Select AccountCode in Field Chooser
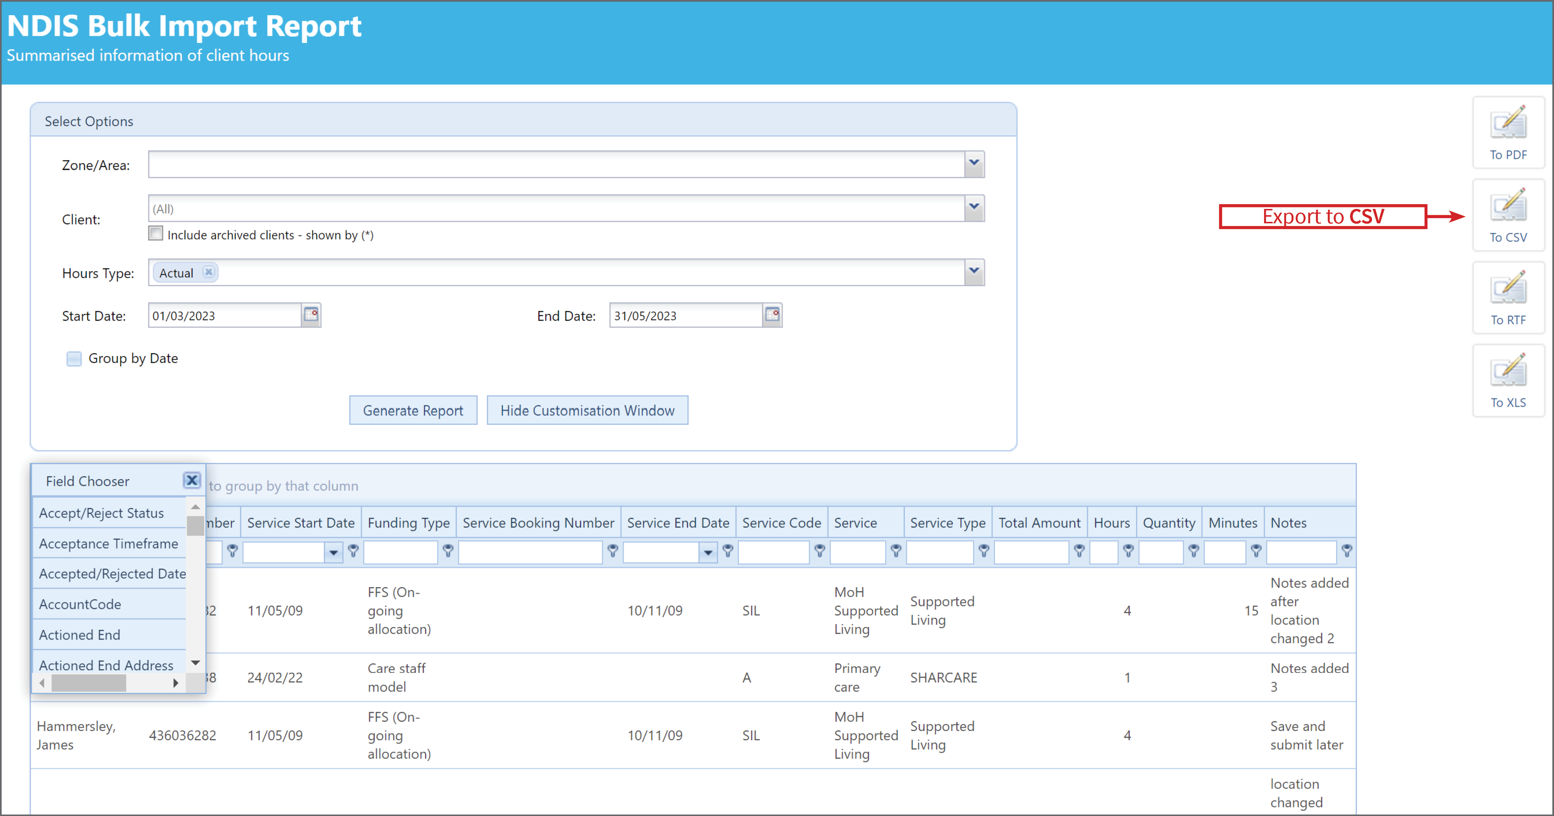 pos(109,604)
